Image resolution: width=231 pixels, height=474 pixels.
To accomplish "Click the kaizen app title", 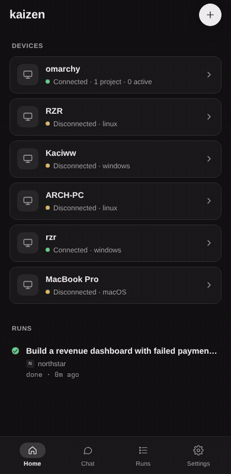I will click(x=27, y=14).
